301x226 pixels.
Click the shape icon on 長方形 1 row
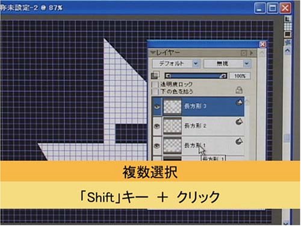pyautogui.click(x=239, y=141)
